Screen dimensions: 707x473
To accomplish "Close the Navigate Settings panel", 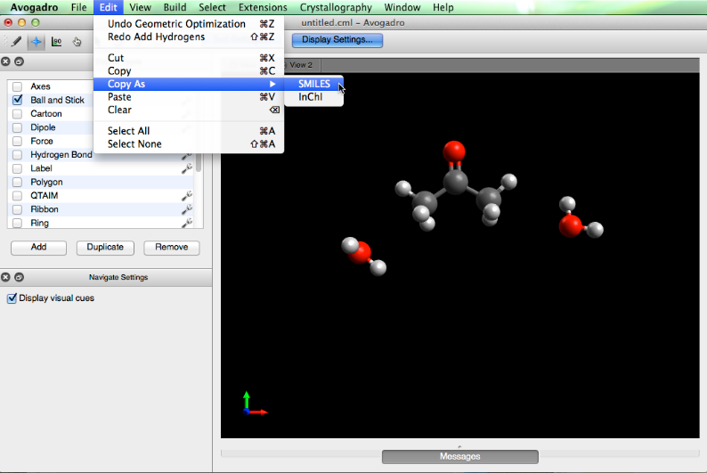I will 6,277.
